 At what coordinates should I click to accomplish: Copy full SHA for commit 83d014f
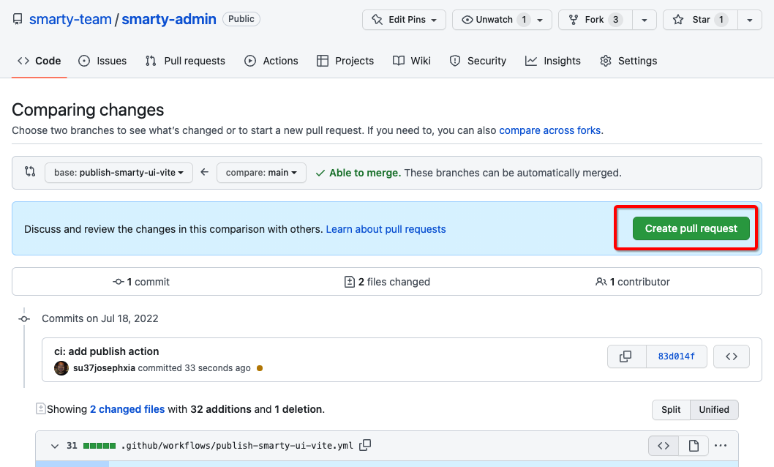(626, 356)
